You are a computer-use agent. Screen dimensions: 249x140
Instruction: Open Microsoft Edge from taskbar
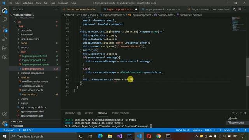coord(100,136)
